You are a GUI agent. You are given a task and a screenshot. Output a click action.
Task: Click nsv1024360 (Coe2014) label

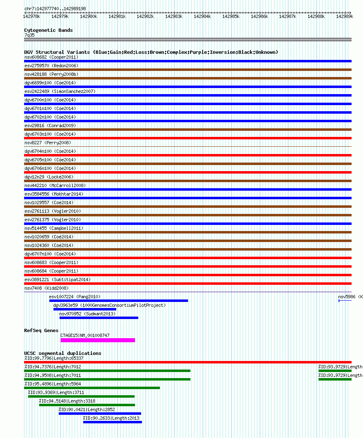[x=49, y=245]
